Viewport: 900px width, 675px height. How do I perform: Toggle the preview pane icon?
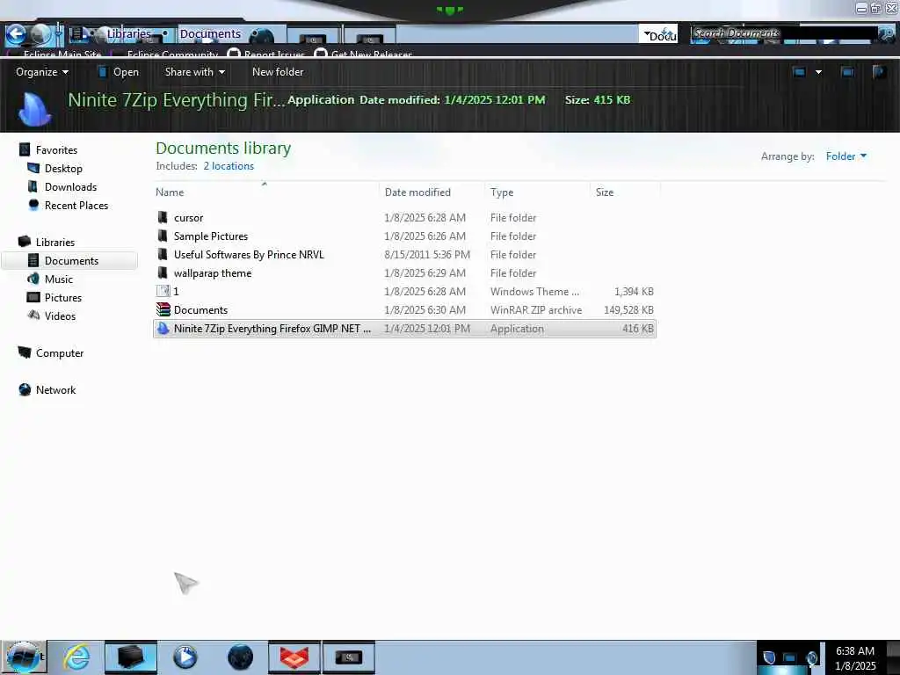pyautogui.click(x=847, y=72)
